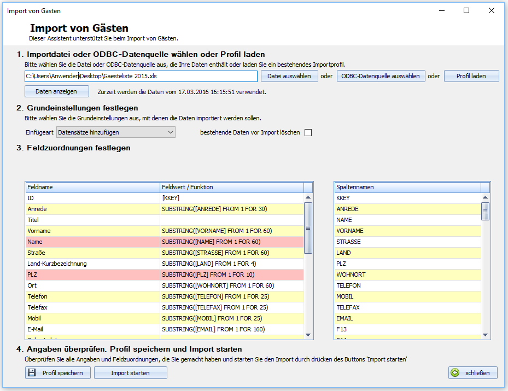The width and height of the screenshot is (508, 391).
Task: Start the import with Import starten
Action: point(131,373)
